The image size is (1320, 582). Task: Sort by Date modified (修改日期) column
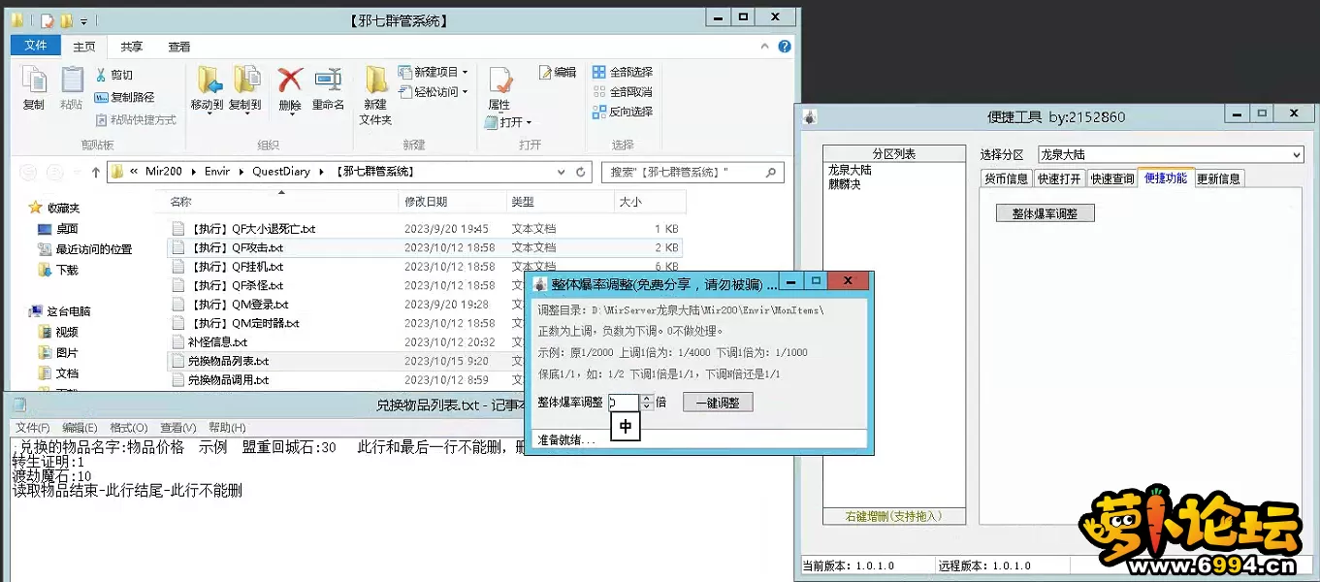453,202
